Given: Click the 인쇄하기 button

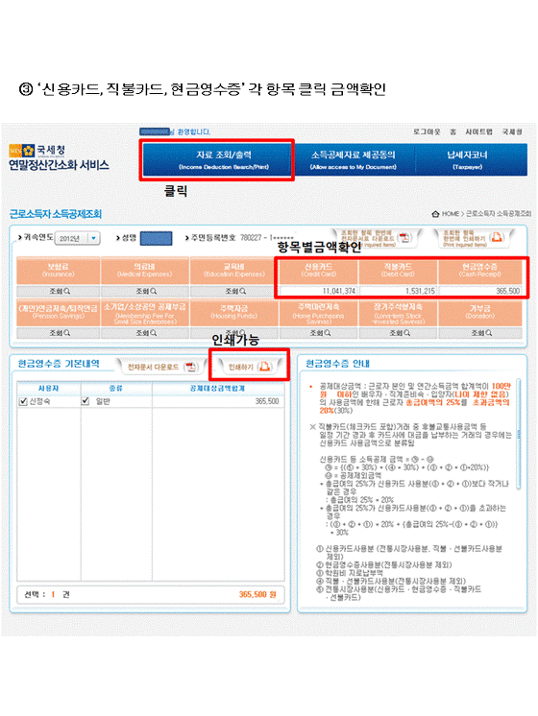Looking at the screenshot, I should tap(250, 367).
